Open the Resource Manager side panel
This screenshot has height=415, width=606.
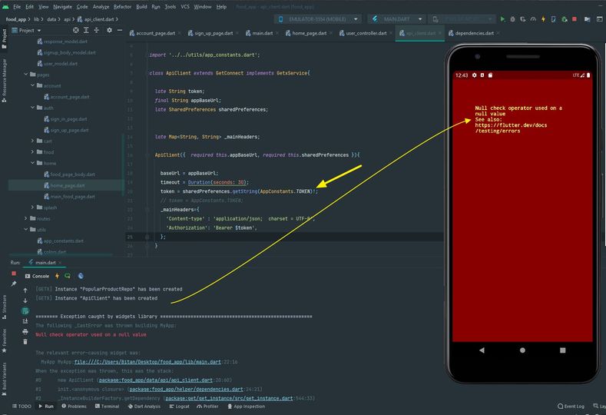5,81
